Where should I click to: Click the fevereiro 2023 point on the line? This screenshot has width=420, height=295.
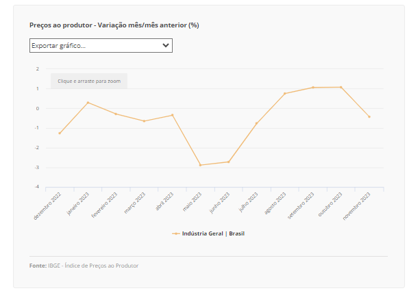116,114
